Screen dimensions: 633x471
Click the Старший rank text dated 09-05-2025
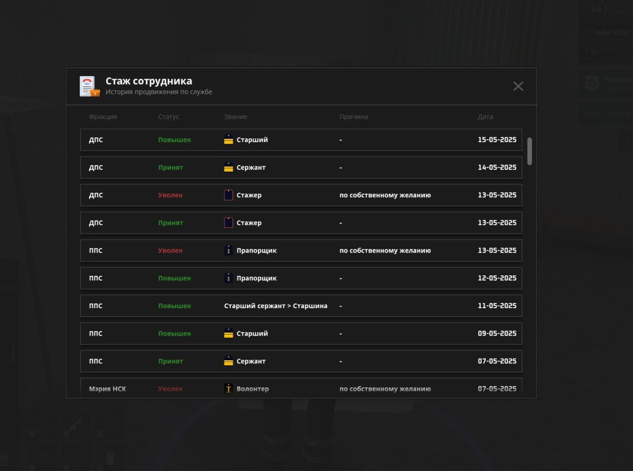click(252, 333)
